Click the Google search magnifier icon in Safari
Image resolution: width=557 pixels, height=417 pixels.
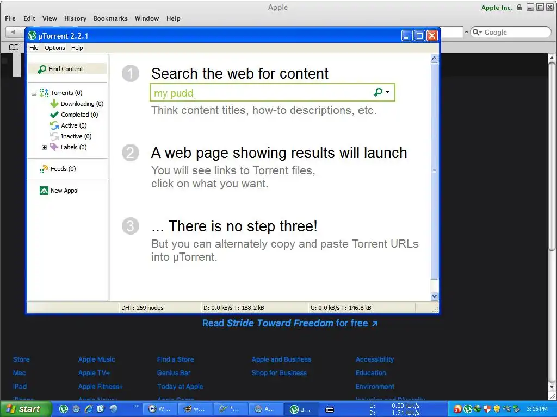(x=475, y=32)
